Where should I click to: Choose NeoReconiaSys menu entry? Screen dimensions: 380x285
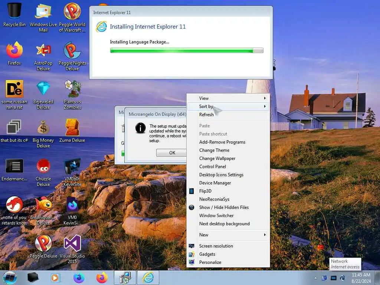point(228,199)
